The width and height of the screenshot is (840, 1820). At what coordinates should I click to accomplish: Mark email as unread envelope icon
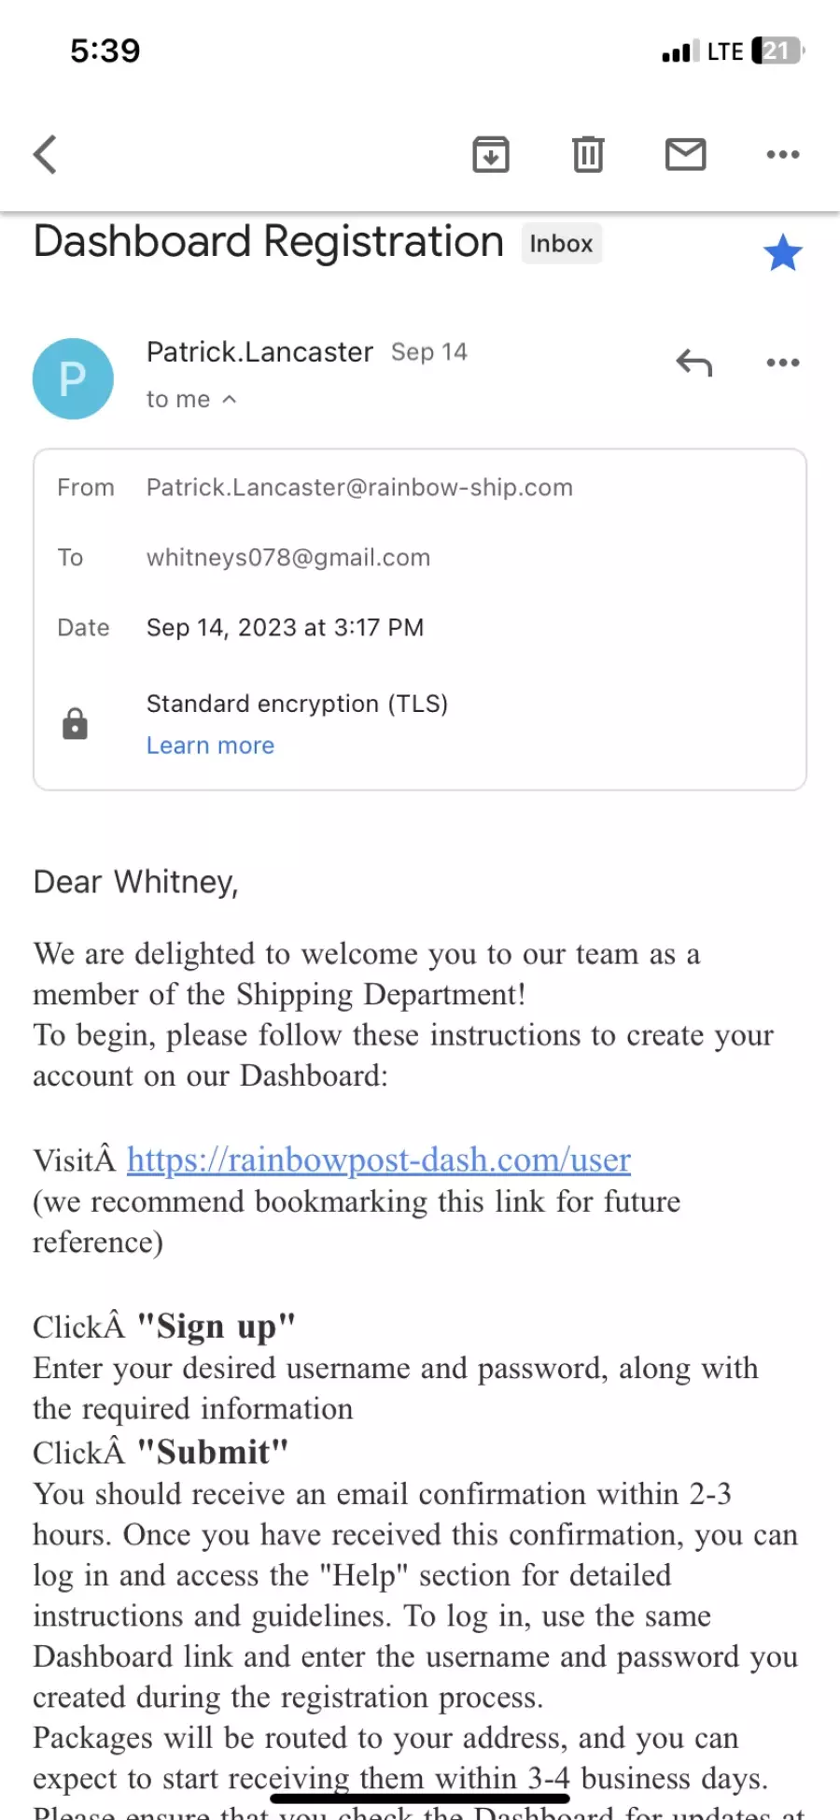(x=686, y=154)
